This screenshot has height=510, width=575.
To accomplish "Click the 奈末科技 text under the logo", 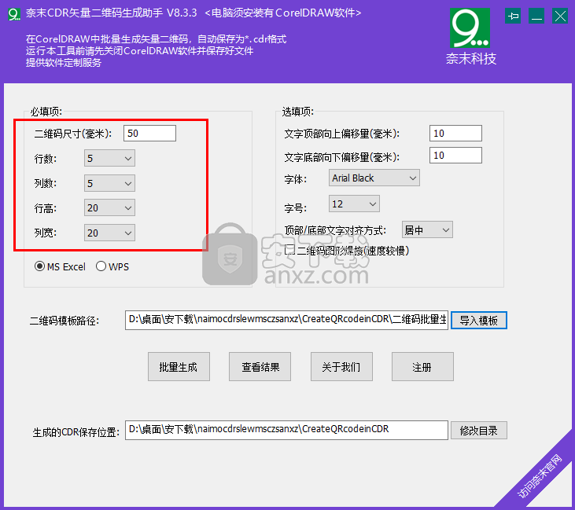I will coord(471,59).
